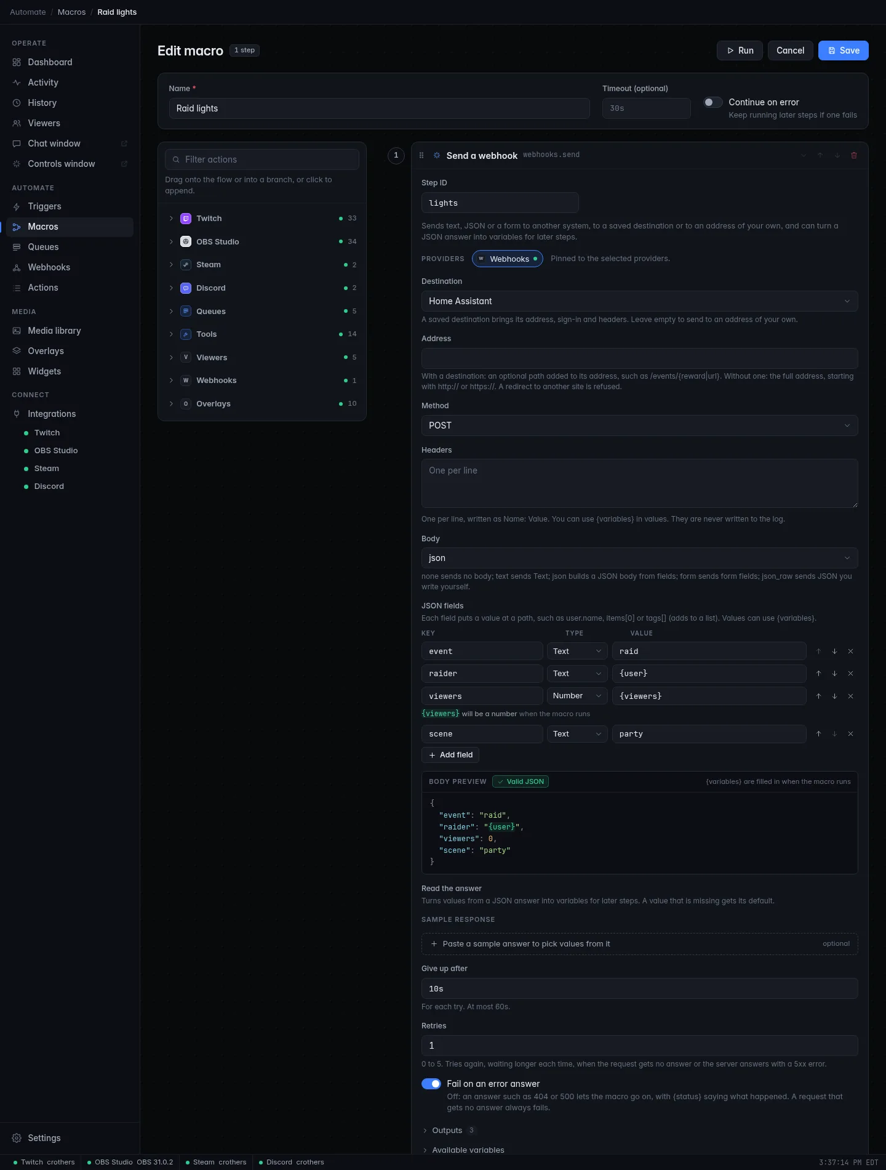886x1170 pixels.
Task: Click the Webhooks provider chip
Action: [508, 259]
